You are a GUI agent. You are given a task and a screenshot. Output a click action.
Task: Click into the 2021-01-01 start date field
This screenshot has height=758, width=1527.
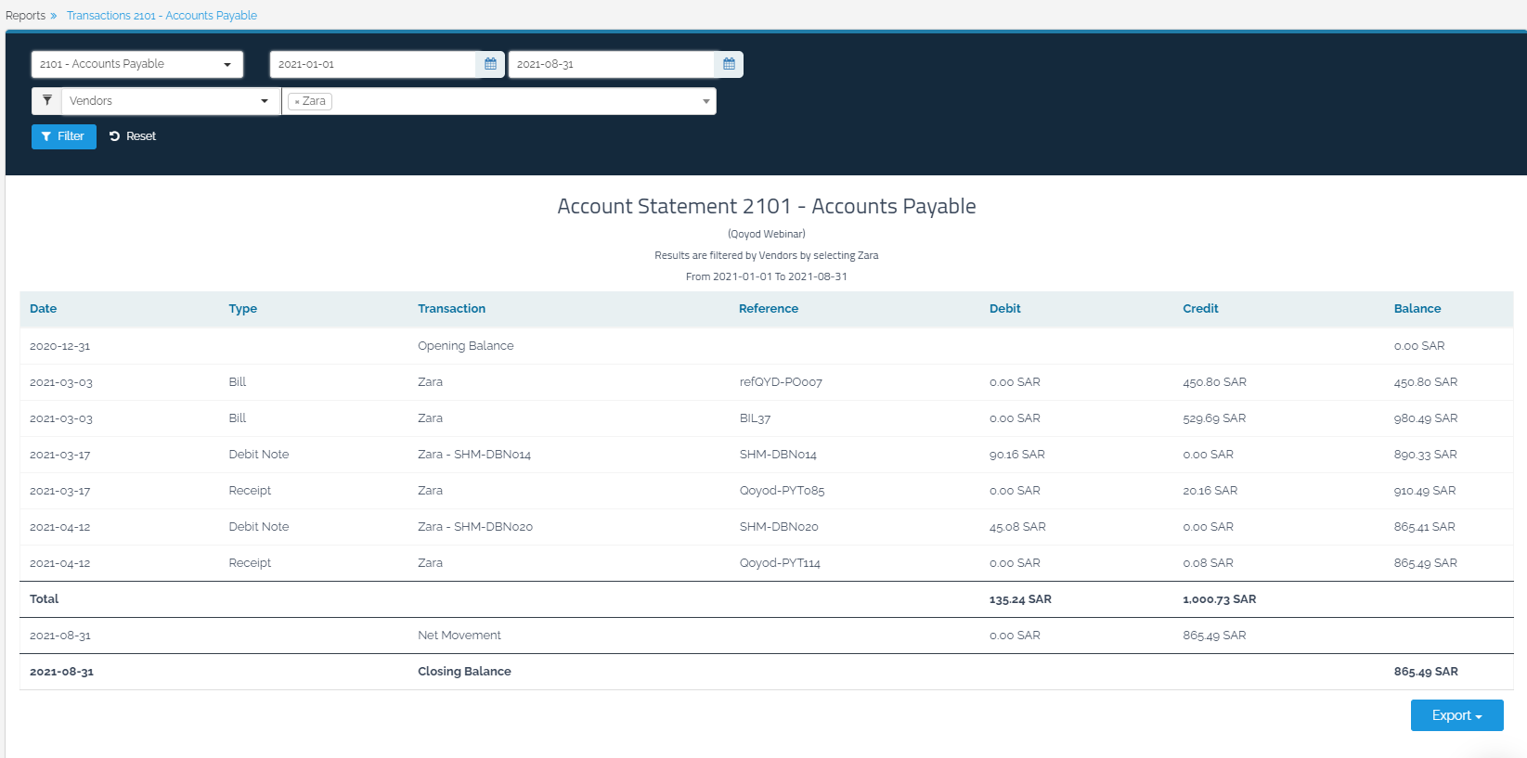(x=373, y=64)
